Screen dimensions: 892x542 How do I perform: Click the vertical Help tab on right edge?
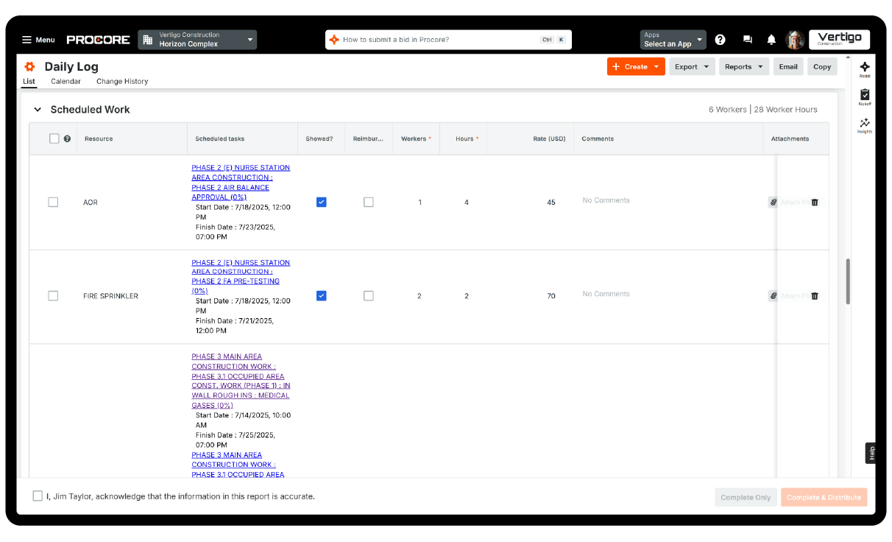871,453
